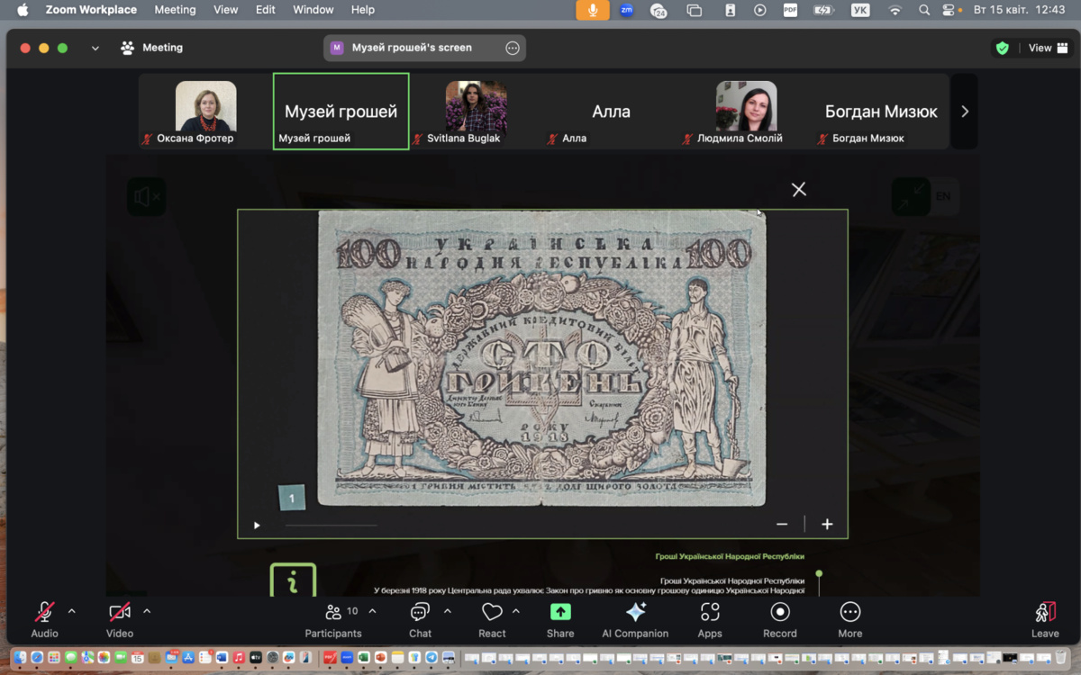The width and height of the screenshot is (1081, 675).
Task: Open the Zoom Workplace menu
Action: point(91,10)
